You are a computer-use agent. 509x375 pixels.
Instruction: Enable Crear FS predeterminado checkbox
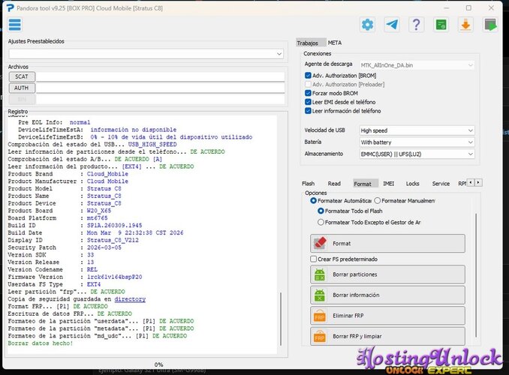click(314, 259)
